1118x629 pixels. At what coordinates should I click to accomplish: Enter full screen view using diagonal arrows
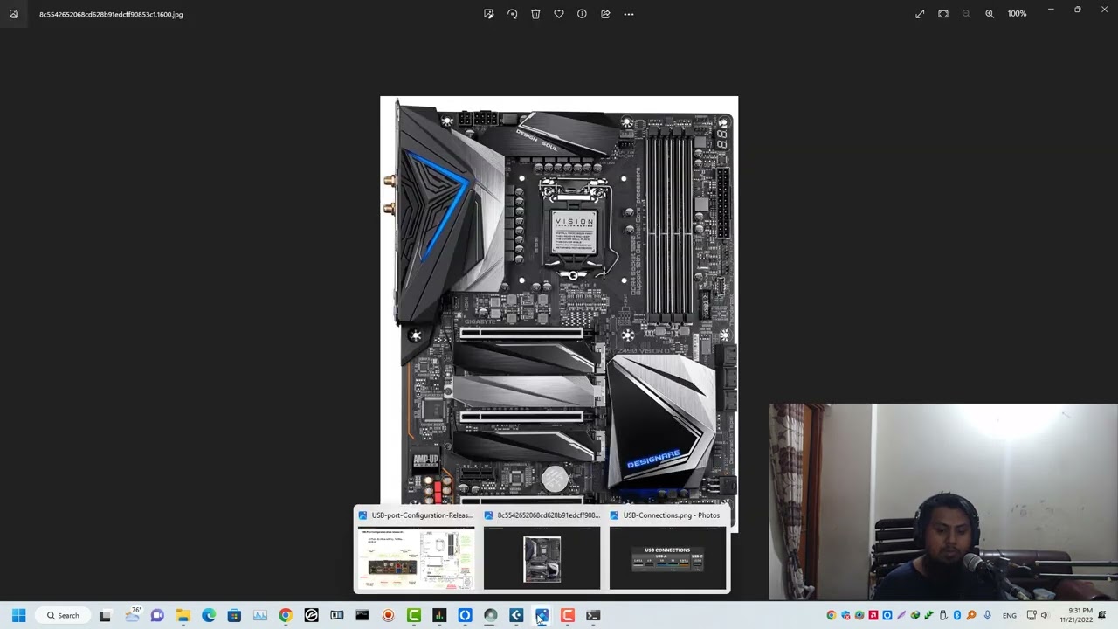click(x=920, y=14)
